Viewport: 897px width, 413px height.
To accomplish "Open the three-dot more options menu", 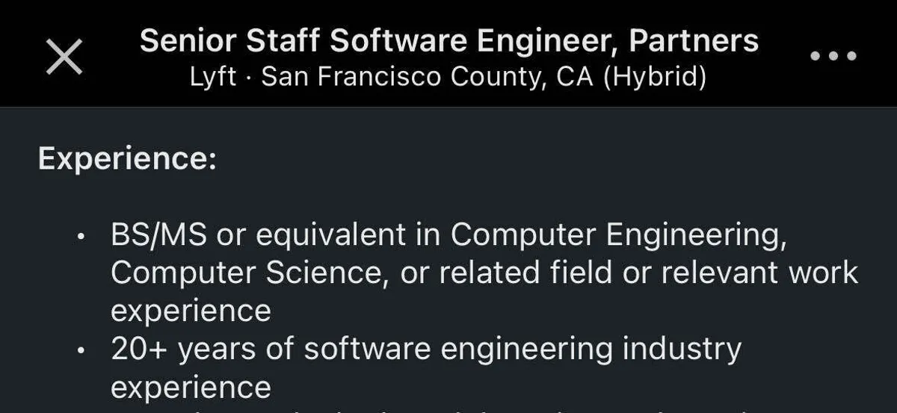I will [x=833, y=56].
